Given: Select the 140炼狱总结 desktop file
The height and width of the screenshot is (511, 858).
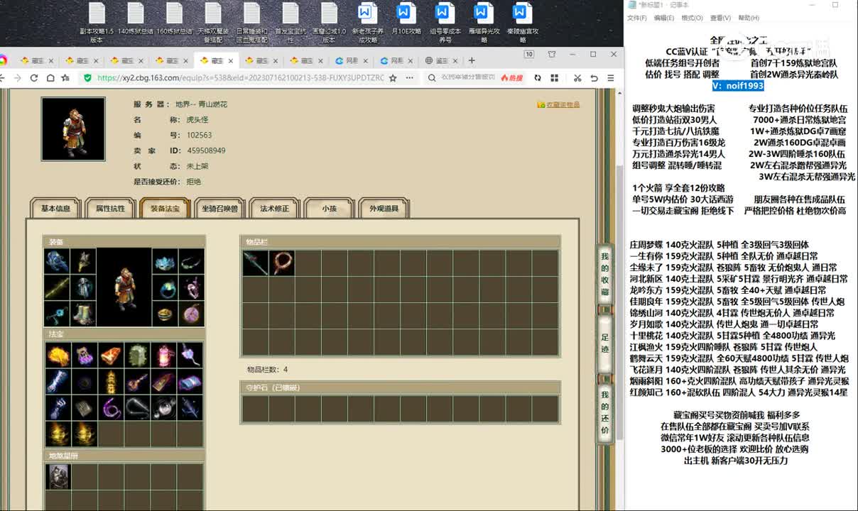Looking at the screenshot, I should (x=135, y=19).
